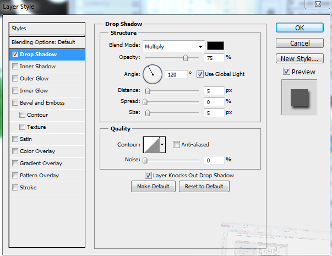The height and width of the screenshot is (256, 332).
Task: Click the contour curve thumbnail
Action: pos(151,145)
